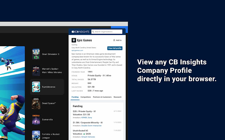Select the Spider-Man: Miles Morales thumbnail
The height and width of the screenshot is (140, 225).
click(36, 71)
